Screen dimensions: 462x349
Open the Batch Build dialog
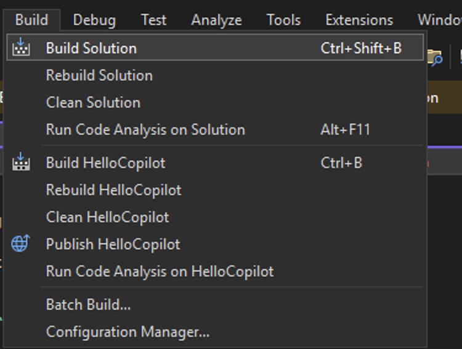[x=88, y=305]
